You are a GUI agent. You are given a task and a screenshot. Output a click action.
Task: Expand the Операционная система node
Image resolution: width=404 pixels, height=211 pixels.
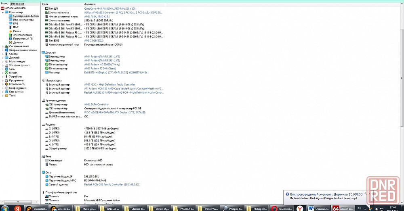click(x=3, y=50)
